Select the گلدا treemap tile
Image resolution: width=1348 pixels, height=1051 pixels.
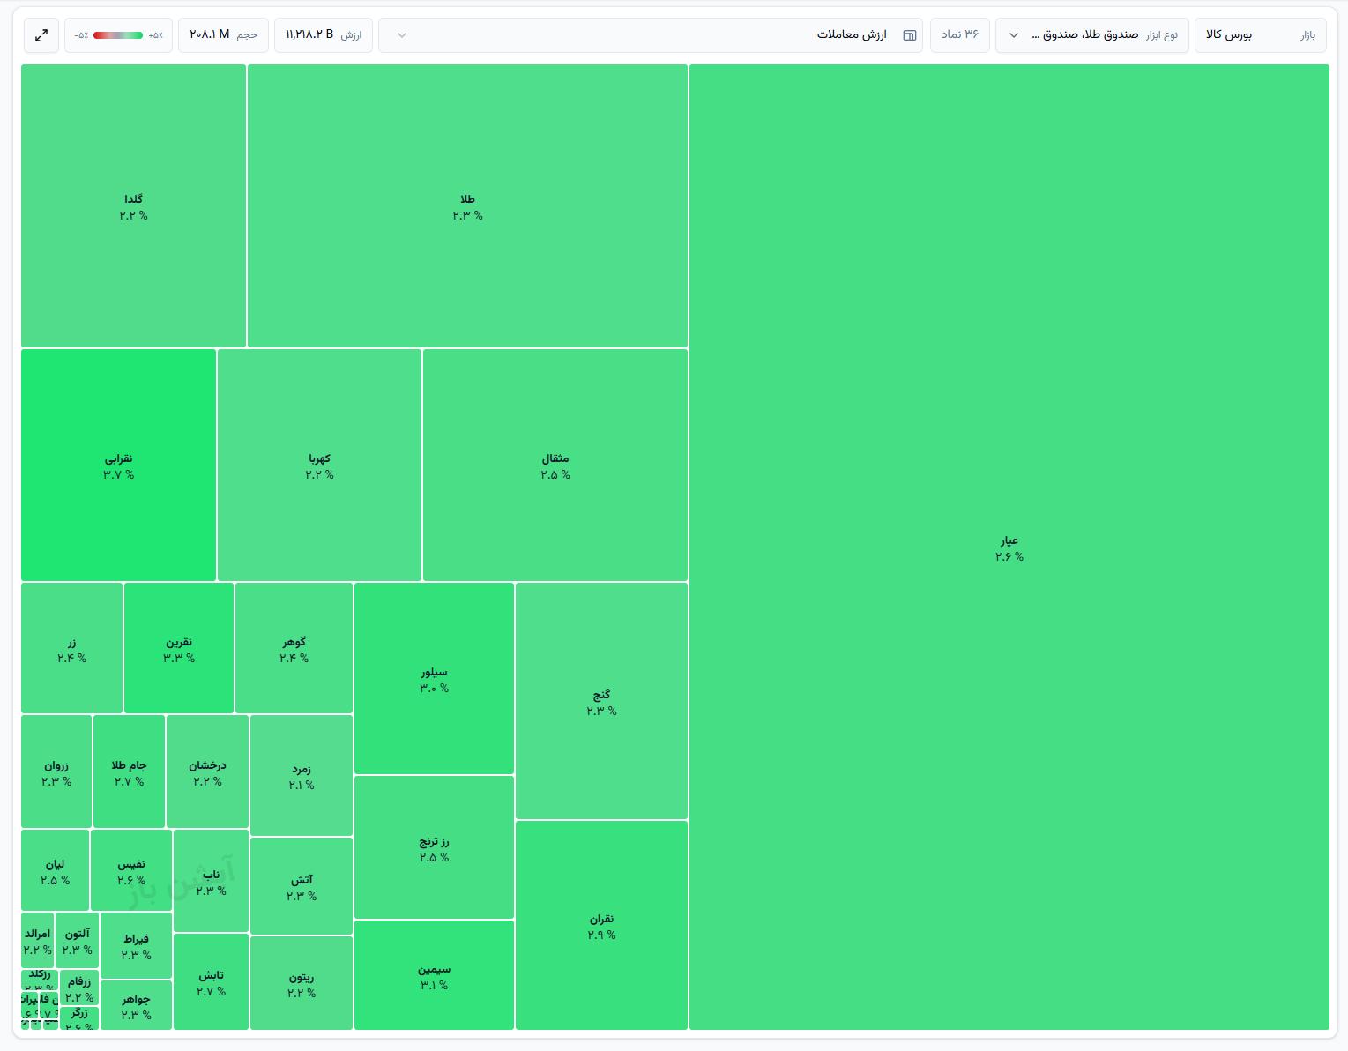pyautogui.click(x=133, y=205)
